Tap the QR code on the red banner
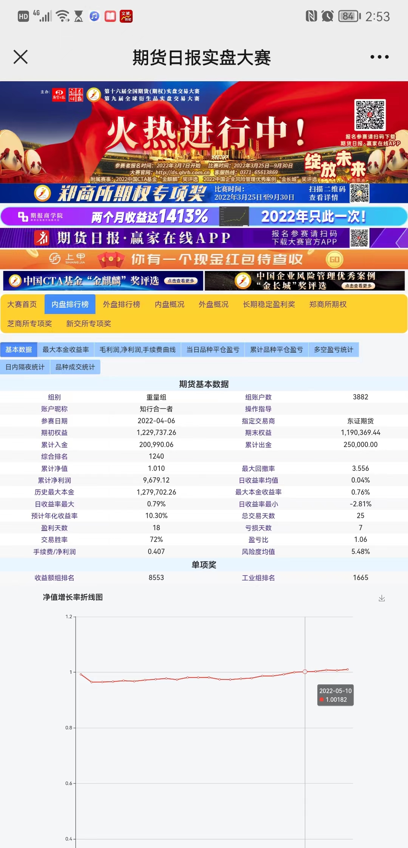This screenshot has width=408, height=848. (370, 115)
